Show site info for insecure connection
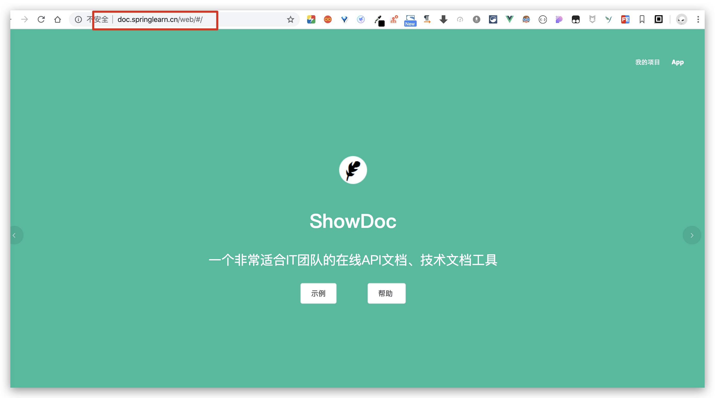This screenshot has width=715, height=398. coord(79,19)
